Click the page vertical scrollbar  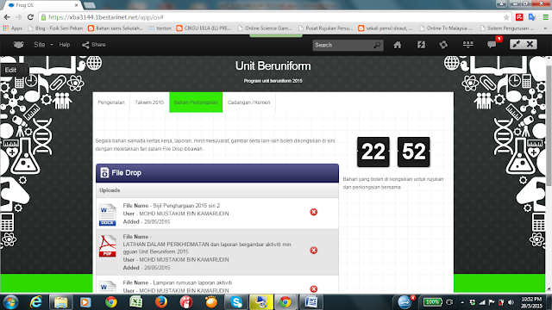pyautogui.click(x=549, y=127)
